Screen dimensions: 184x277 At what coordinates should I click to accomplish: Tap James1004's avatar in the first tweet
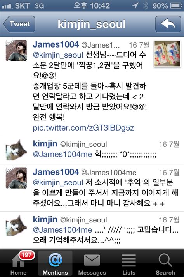(16, 50)
